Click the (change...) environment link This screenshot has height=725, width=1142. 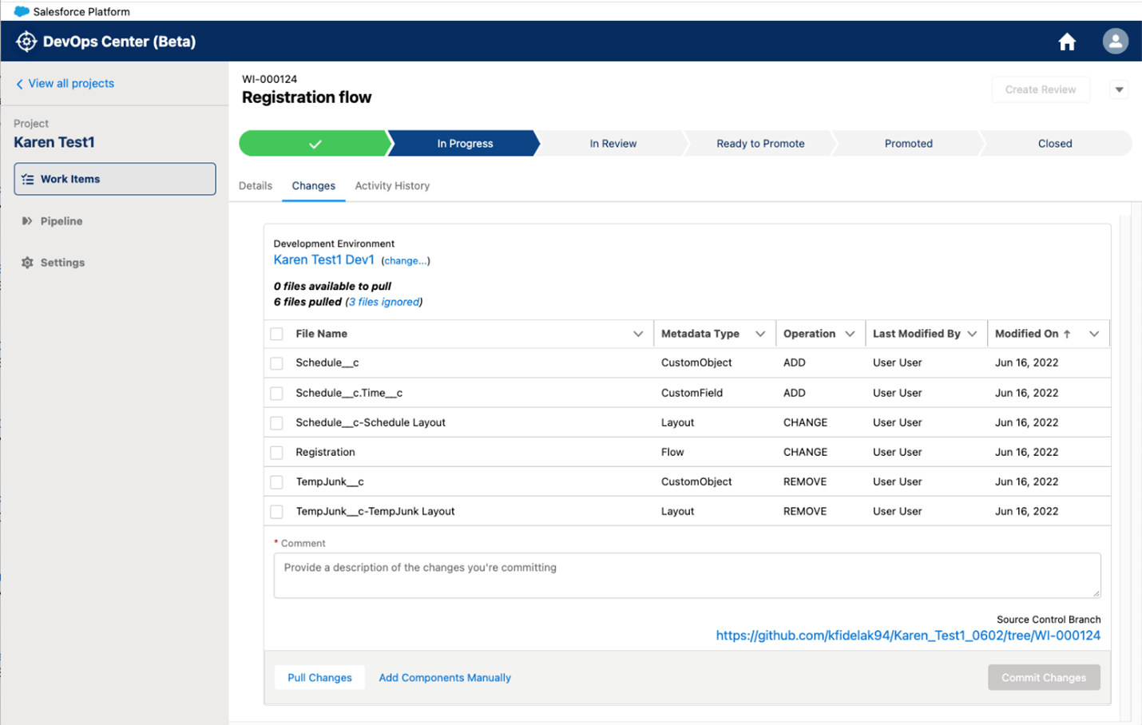pos(406,261)
